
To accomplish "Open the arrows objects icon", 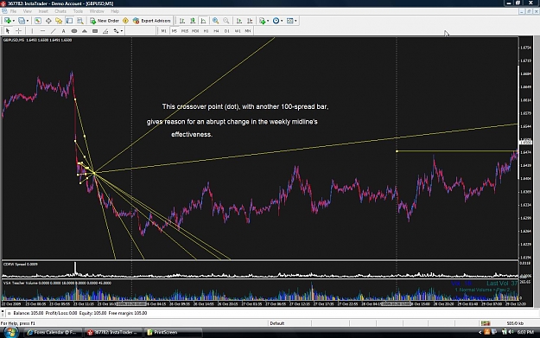I will (x=116, y=31).
